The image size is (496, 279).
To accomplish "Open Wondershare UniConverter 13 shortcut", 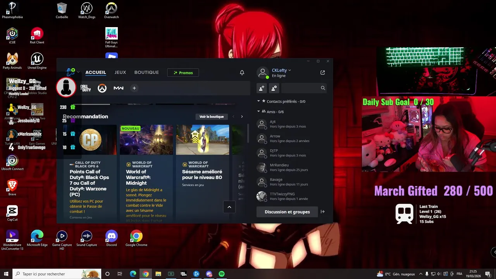I will pos(12,240).
